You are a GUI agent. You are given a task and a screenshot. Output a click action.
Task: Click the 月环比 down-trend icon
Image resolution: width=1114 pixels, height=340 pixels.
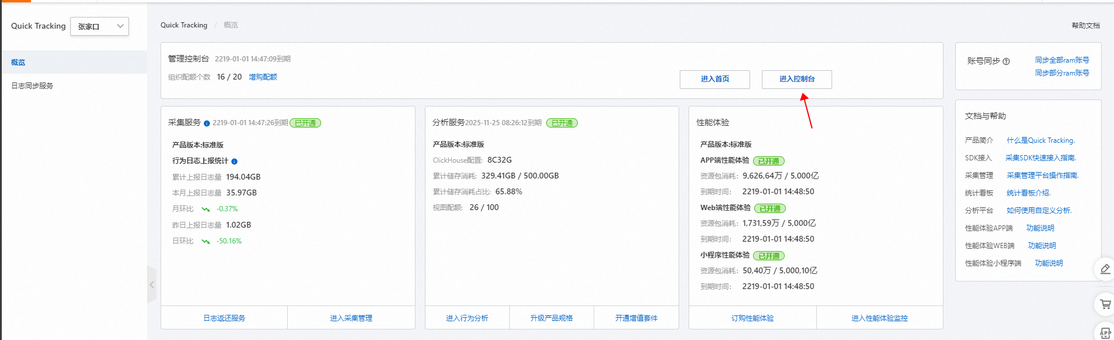[x=206, y=209]
